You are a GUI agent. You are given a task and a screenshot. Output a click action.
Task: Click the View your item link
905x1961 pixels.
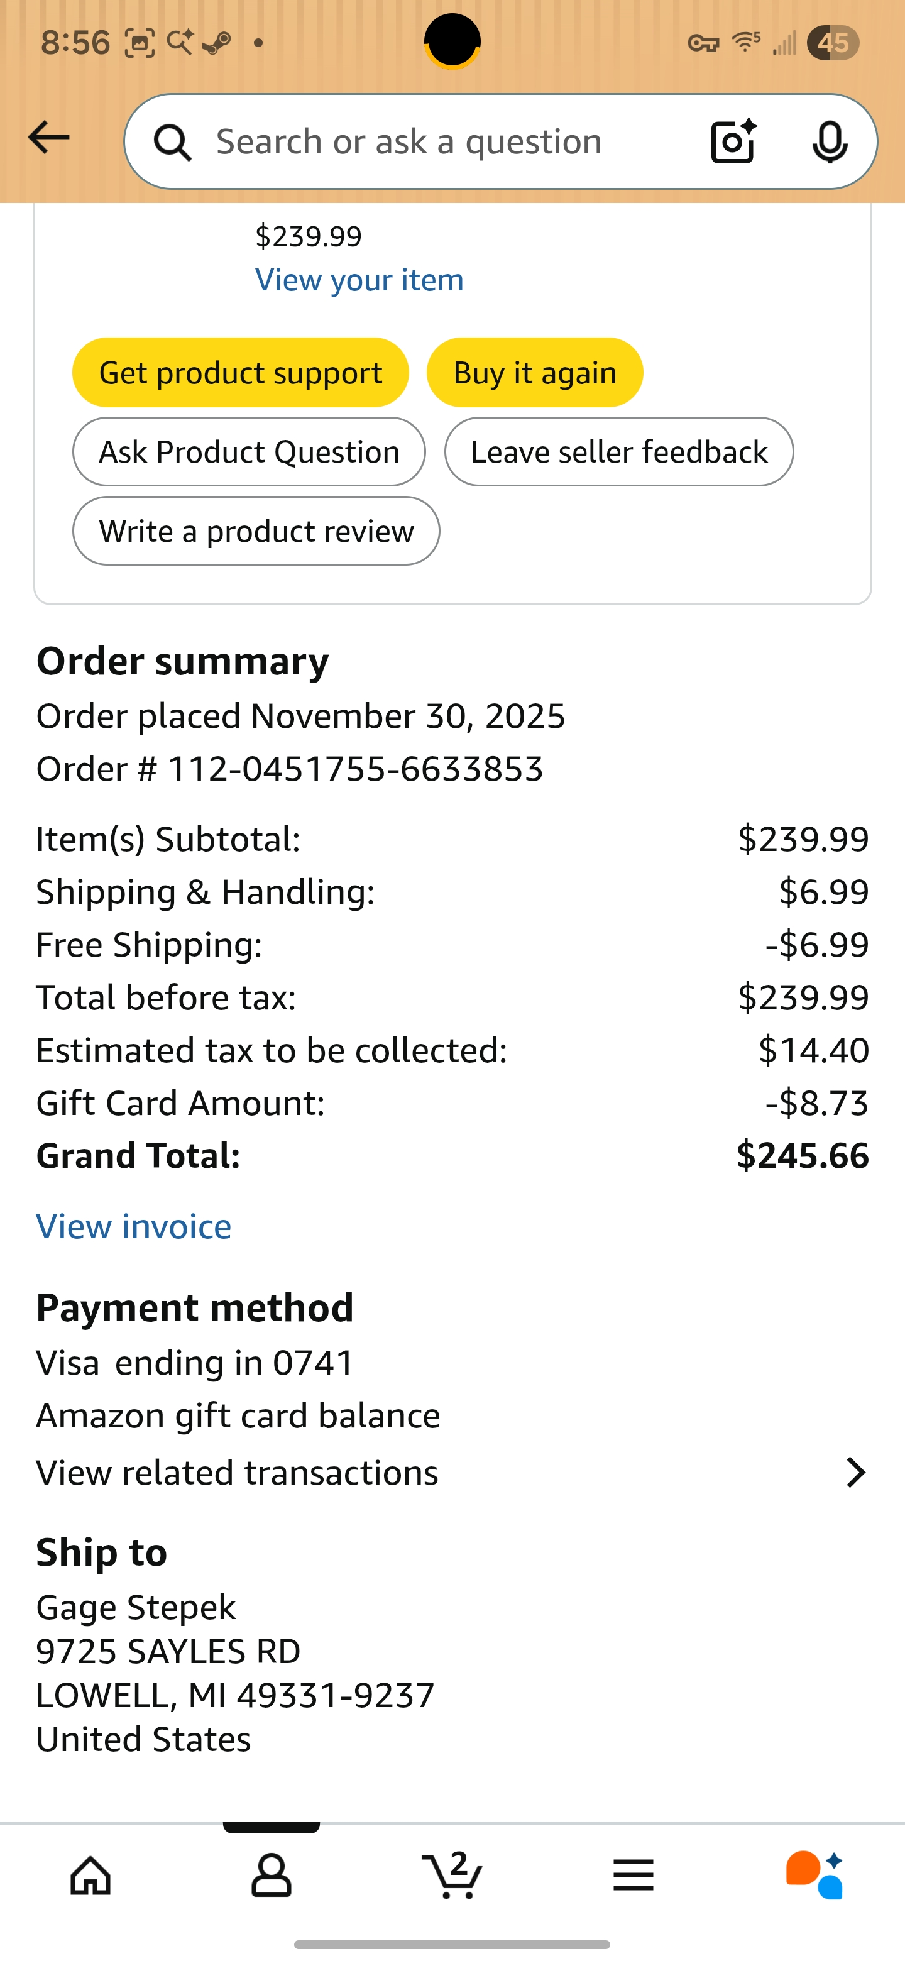[359, 280]
